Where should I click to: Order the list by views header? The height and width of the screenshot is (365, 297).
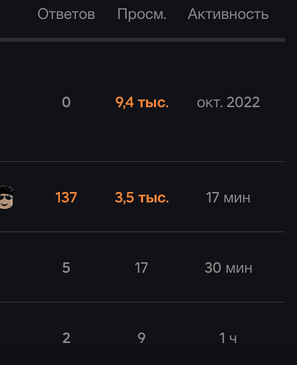142,14
